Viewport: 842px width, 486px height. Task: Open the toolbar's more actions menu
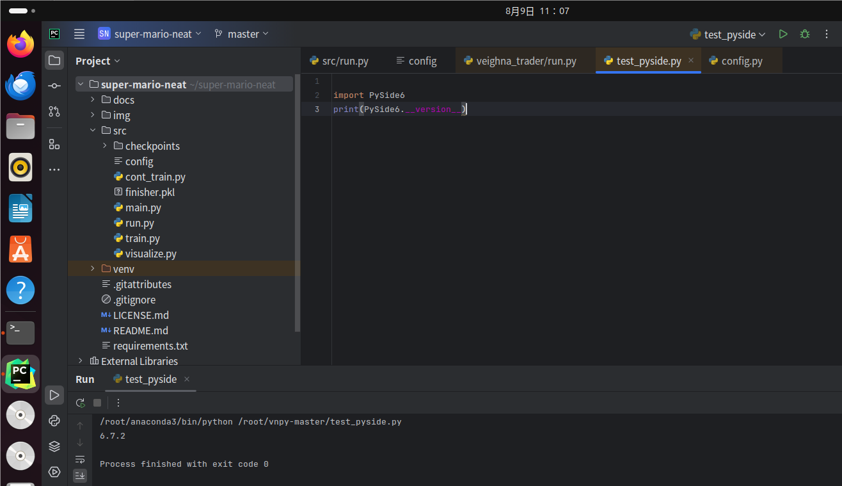(827, 34)
